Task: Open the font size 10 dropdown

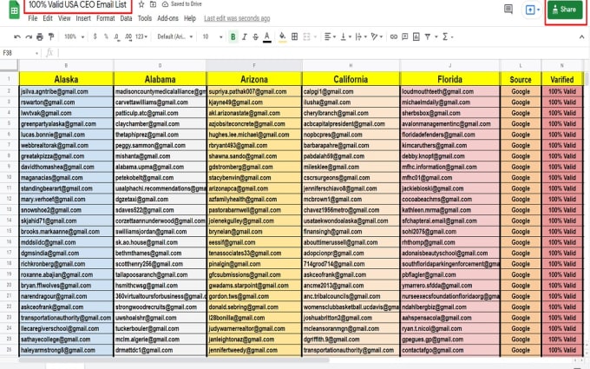Action: click(x=213, y=36)
